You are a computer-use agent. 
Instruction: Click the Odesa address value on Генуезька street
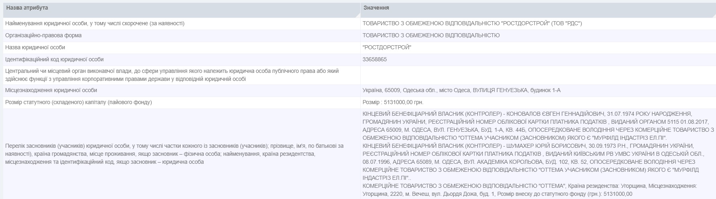pyautogui.click(x=461, y=90)
